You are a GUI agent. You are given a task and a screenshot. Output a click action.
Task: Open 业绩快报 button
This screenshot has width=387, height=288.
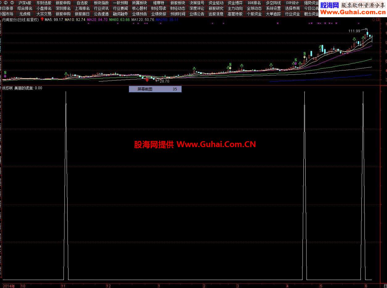[159, 14]
